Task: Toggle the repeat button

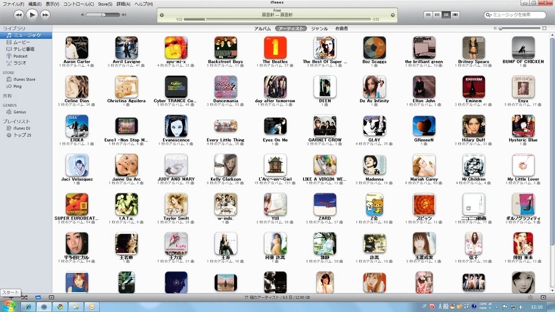Action: pyautogui.click(x=38, y=298)
